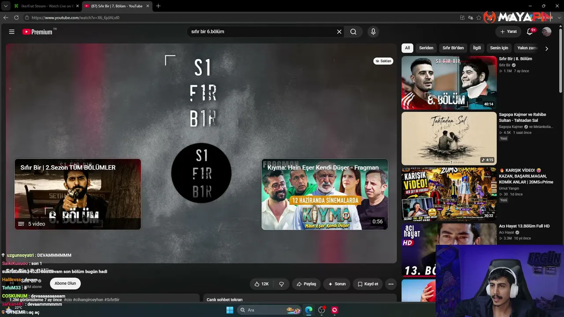Open the YouTube guide hamburger menu
Image resolution: width=564 pixels, height=317 pixels.
12,32
